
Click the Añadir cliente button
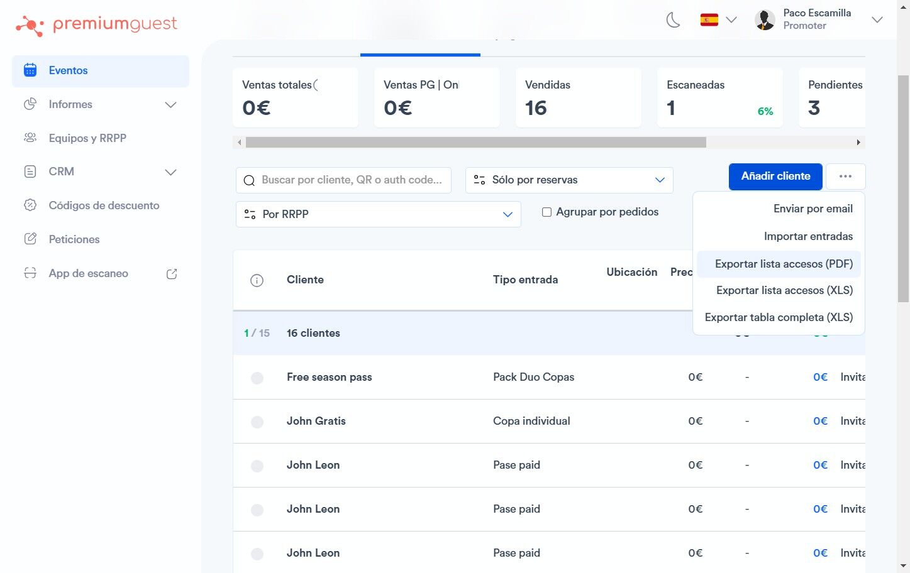coord(775,177)
